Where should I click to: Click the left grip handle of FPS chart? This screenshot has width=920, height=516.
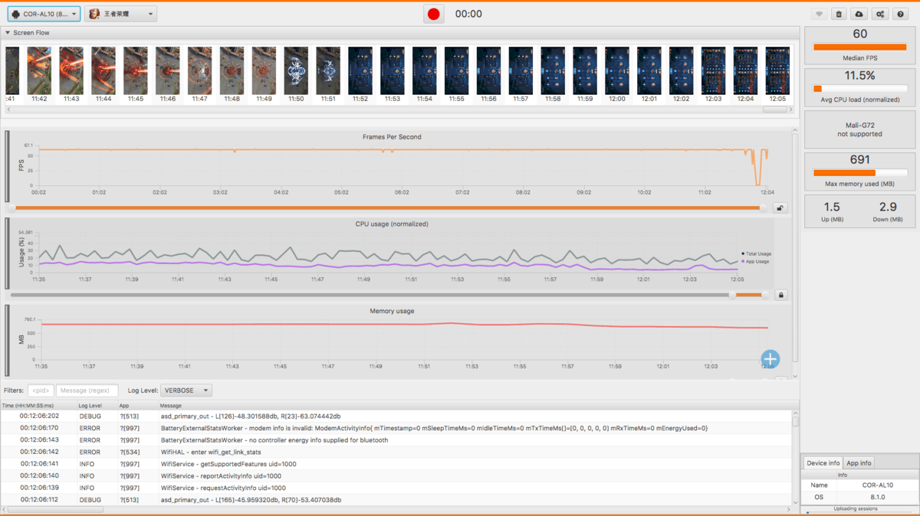coord(8,165)
